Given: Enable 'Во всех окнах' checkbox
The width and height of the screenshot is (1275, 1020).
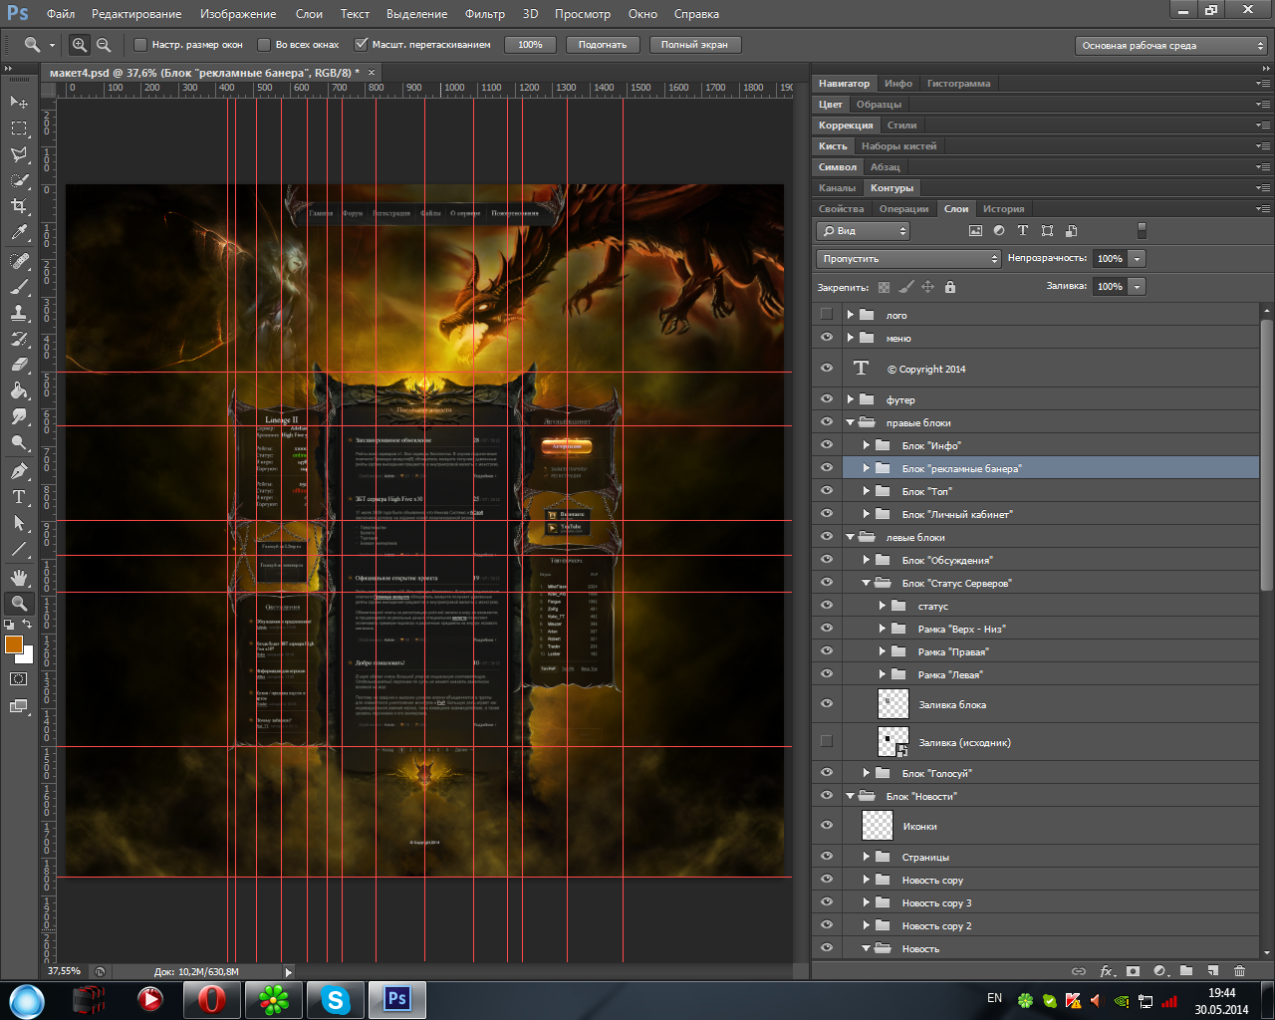Looking at the screenshot, I should (264, 44).
